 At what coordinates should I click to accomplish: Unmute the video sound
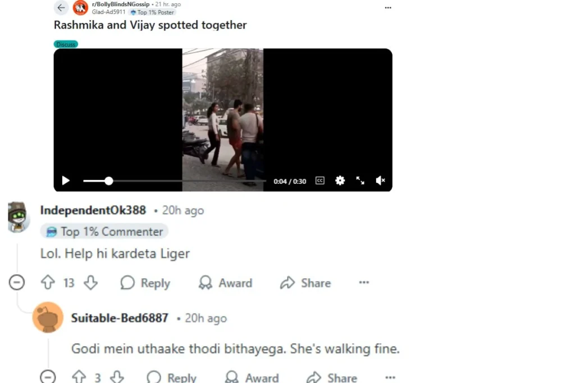pyautogui.click(x=380, y=181)
